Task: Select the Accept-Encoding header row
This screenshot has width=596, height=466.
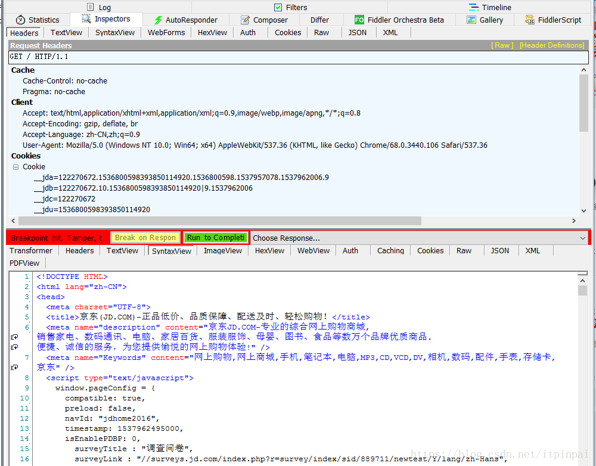Action: pos(80,123)
